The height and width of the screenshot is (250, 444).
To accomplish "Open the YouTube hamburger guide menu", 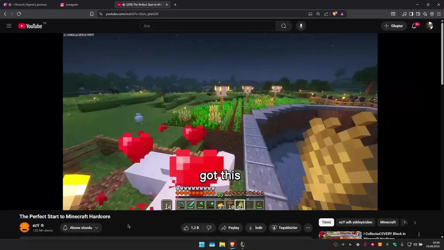I will [x=9, y=26].
